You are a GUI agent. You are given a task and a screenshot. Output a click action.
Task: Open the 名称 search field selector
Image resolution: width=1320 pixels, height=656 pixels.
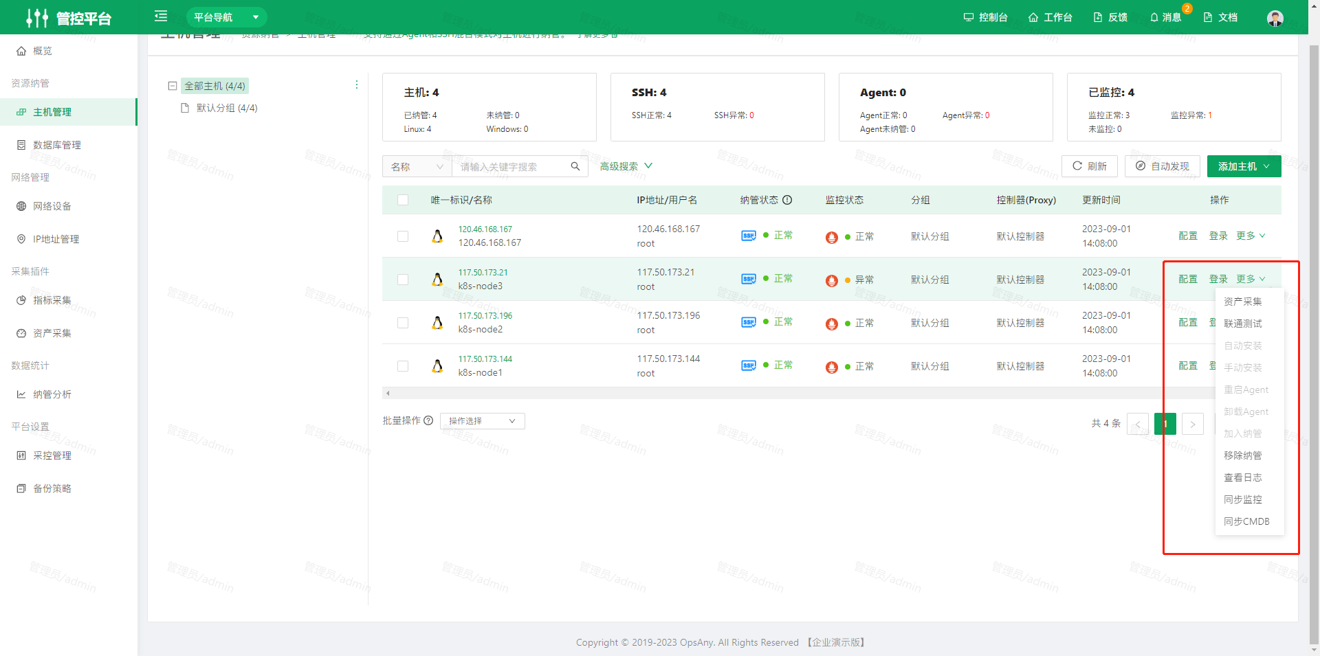[x=417, y=166]
